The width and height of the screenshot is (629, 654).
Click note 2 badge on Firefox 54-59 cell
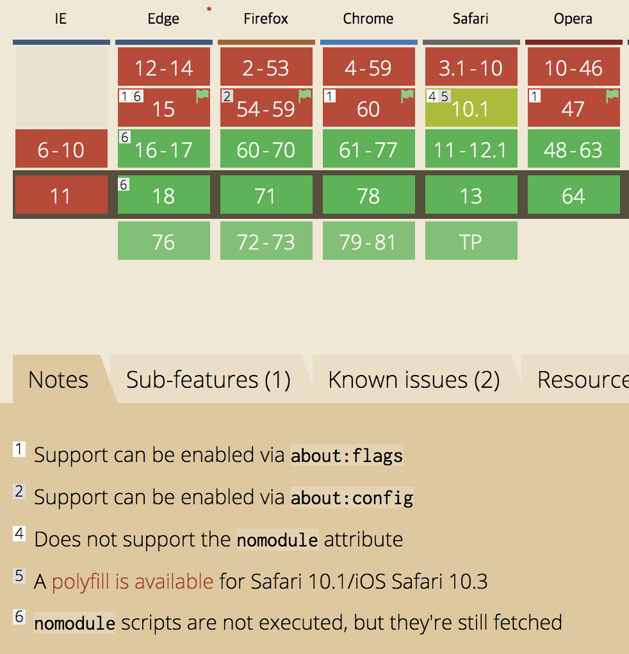pyautogui.click(x=227, y=97)
